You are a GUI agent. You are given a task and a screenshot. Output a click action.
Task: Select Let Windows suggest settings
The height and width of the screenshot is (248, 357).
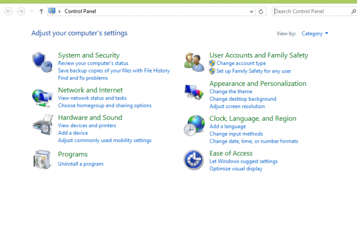coord(244,161)
